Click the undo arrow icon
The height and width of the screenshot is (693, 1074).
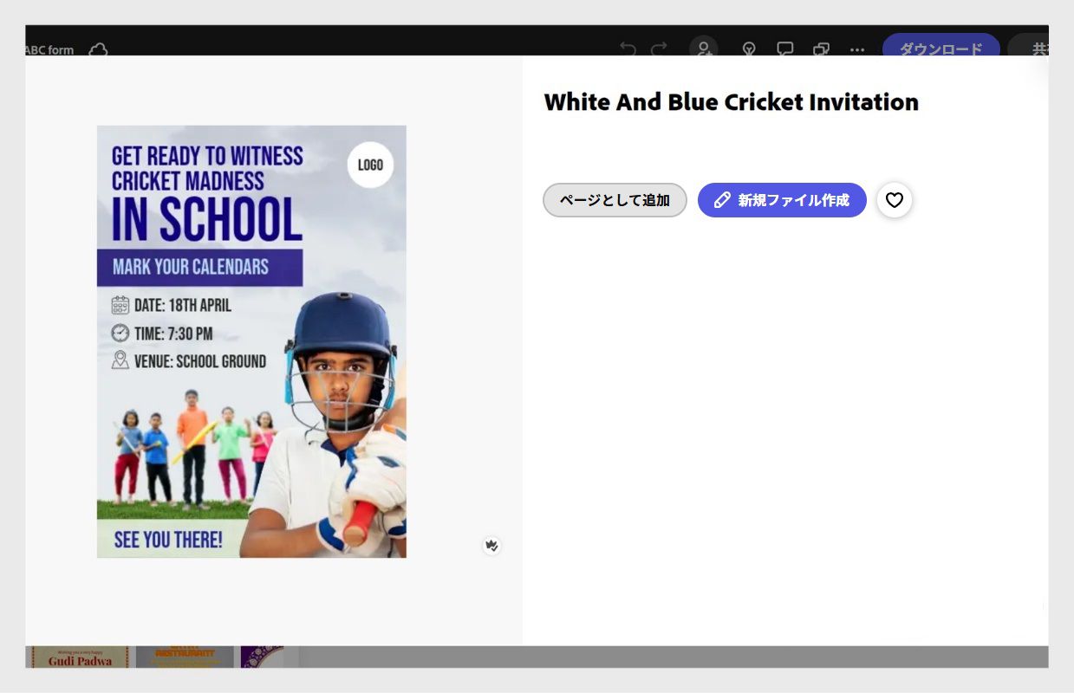click(628, 49)
